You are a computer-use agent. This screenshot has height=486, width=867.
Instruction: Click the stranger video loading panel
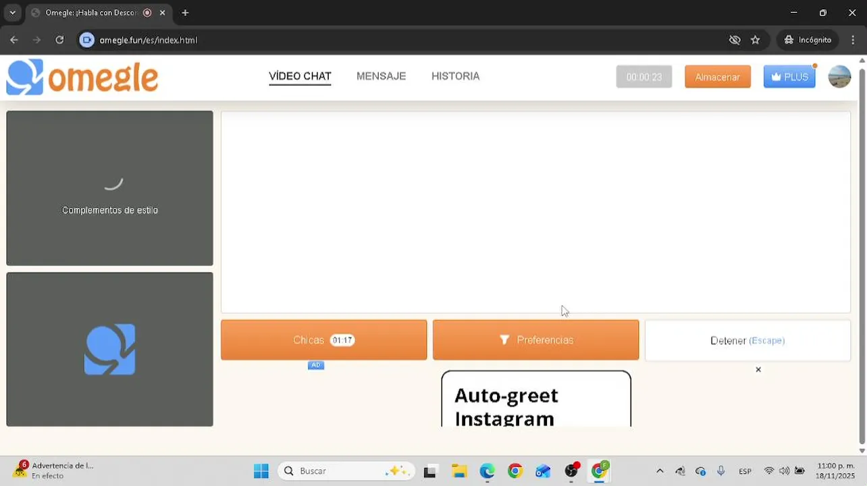[109, 188]
